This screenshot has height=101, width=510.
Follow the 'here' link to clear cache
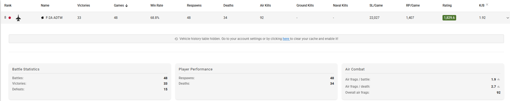point(286,39)
